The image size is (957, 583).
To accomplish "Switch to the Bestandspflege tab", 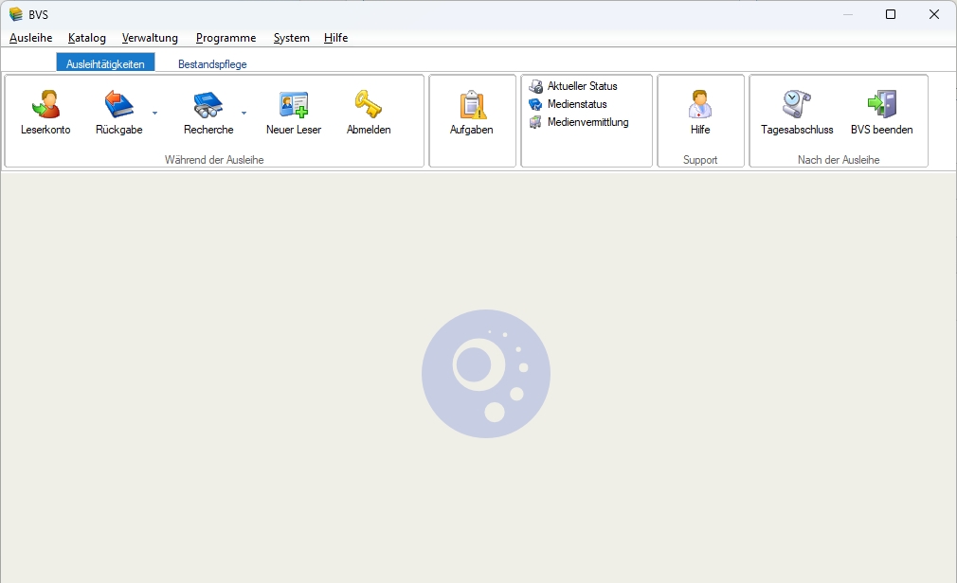I will [212, 63].
